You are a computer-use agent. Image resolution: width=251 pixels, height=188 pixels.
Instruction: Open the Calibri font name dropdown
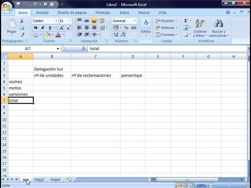coord(56,21)
